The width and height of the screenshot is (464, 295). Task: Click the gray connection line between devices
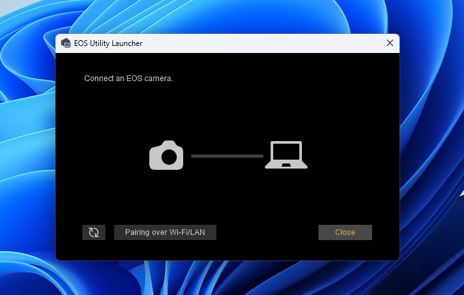[227, 156]
